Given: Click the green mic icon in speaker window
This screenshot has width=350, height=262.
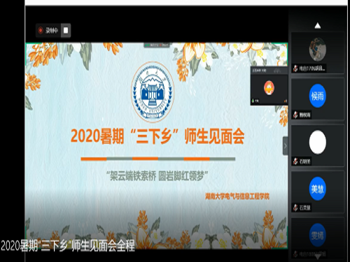Looking at the screenshot, I should (253, 101).
